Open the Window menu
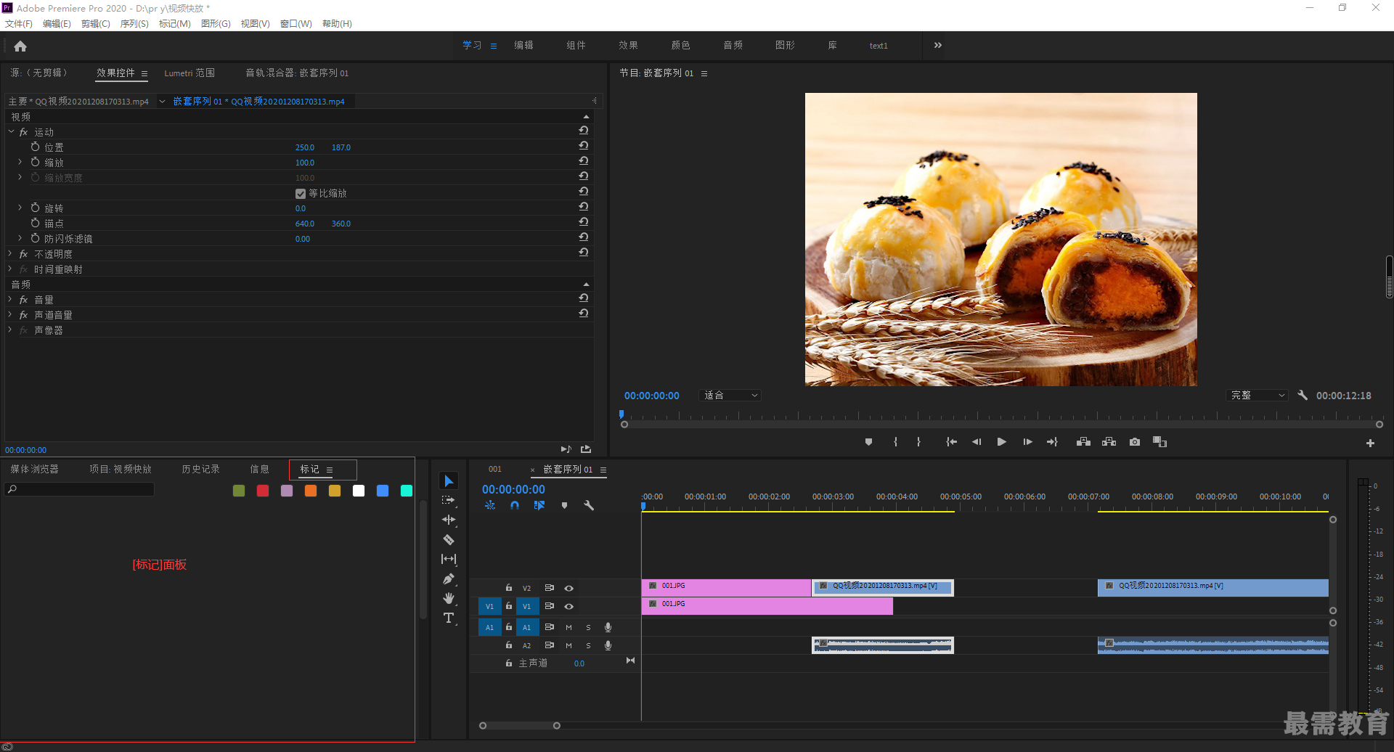This screenshot has width=1394, height=752. (x=296, y=24)
